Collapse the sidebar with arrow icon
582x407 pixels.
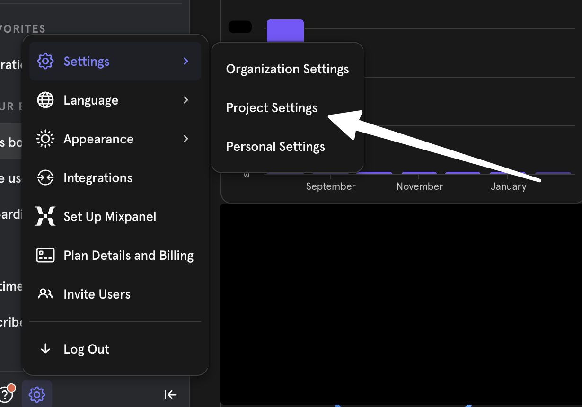170,394
